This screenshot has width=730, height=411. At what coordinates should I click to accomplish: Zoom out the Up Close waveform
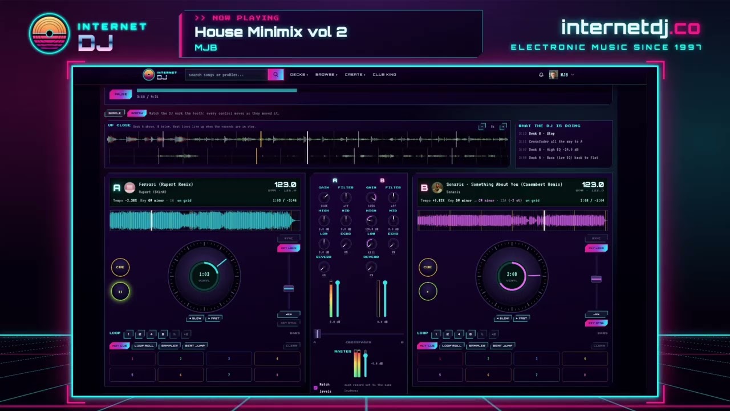482,126
